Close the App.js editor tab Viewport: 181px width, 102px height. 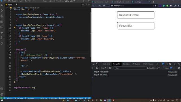16,5
